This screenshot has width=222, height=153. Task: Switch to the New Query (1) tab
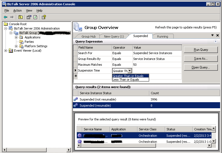(x=114, y=36)
